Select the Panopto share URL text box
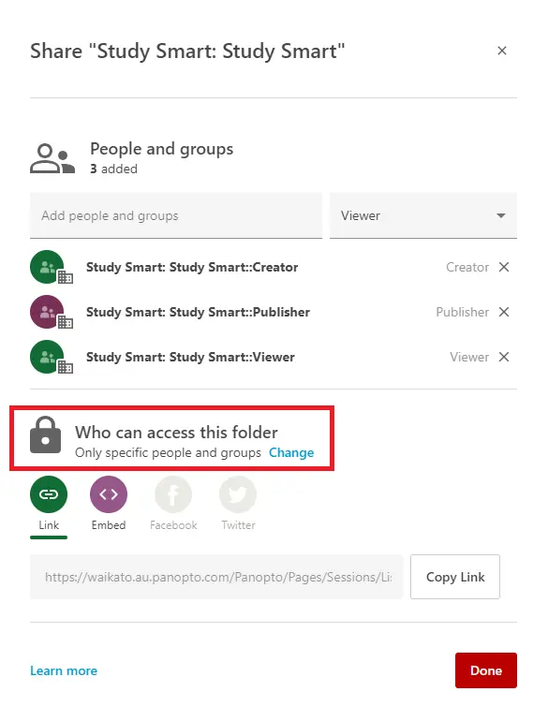Image resolution: width=548 pixels, height=721 pixels. 216,577
